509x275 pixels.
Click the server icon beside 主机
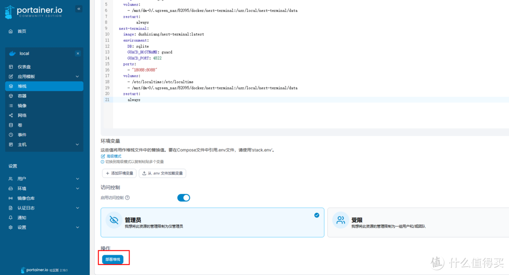pos(11,145)
